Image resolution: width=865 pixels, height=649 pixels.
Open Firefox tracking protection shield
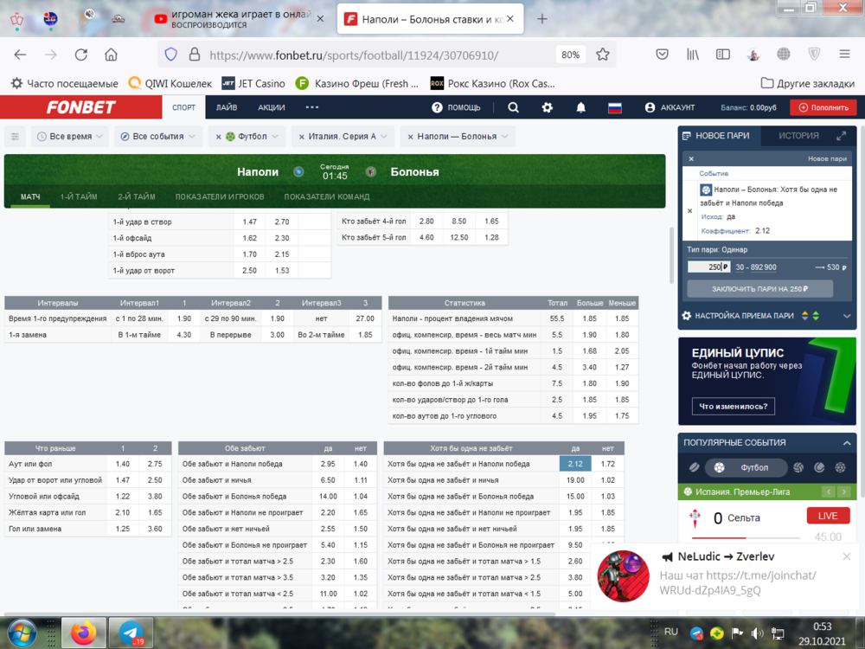171,55
